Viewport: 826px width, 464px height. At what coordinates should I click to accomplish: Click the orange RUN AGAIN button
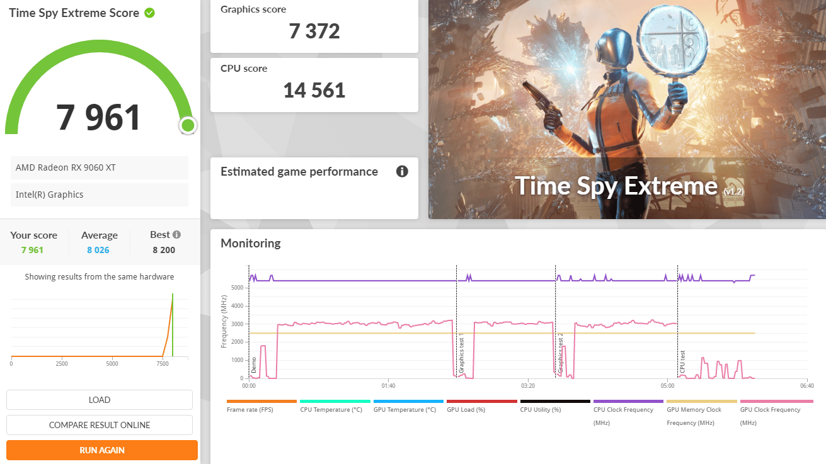tap(102, 450)
